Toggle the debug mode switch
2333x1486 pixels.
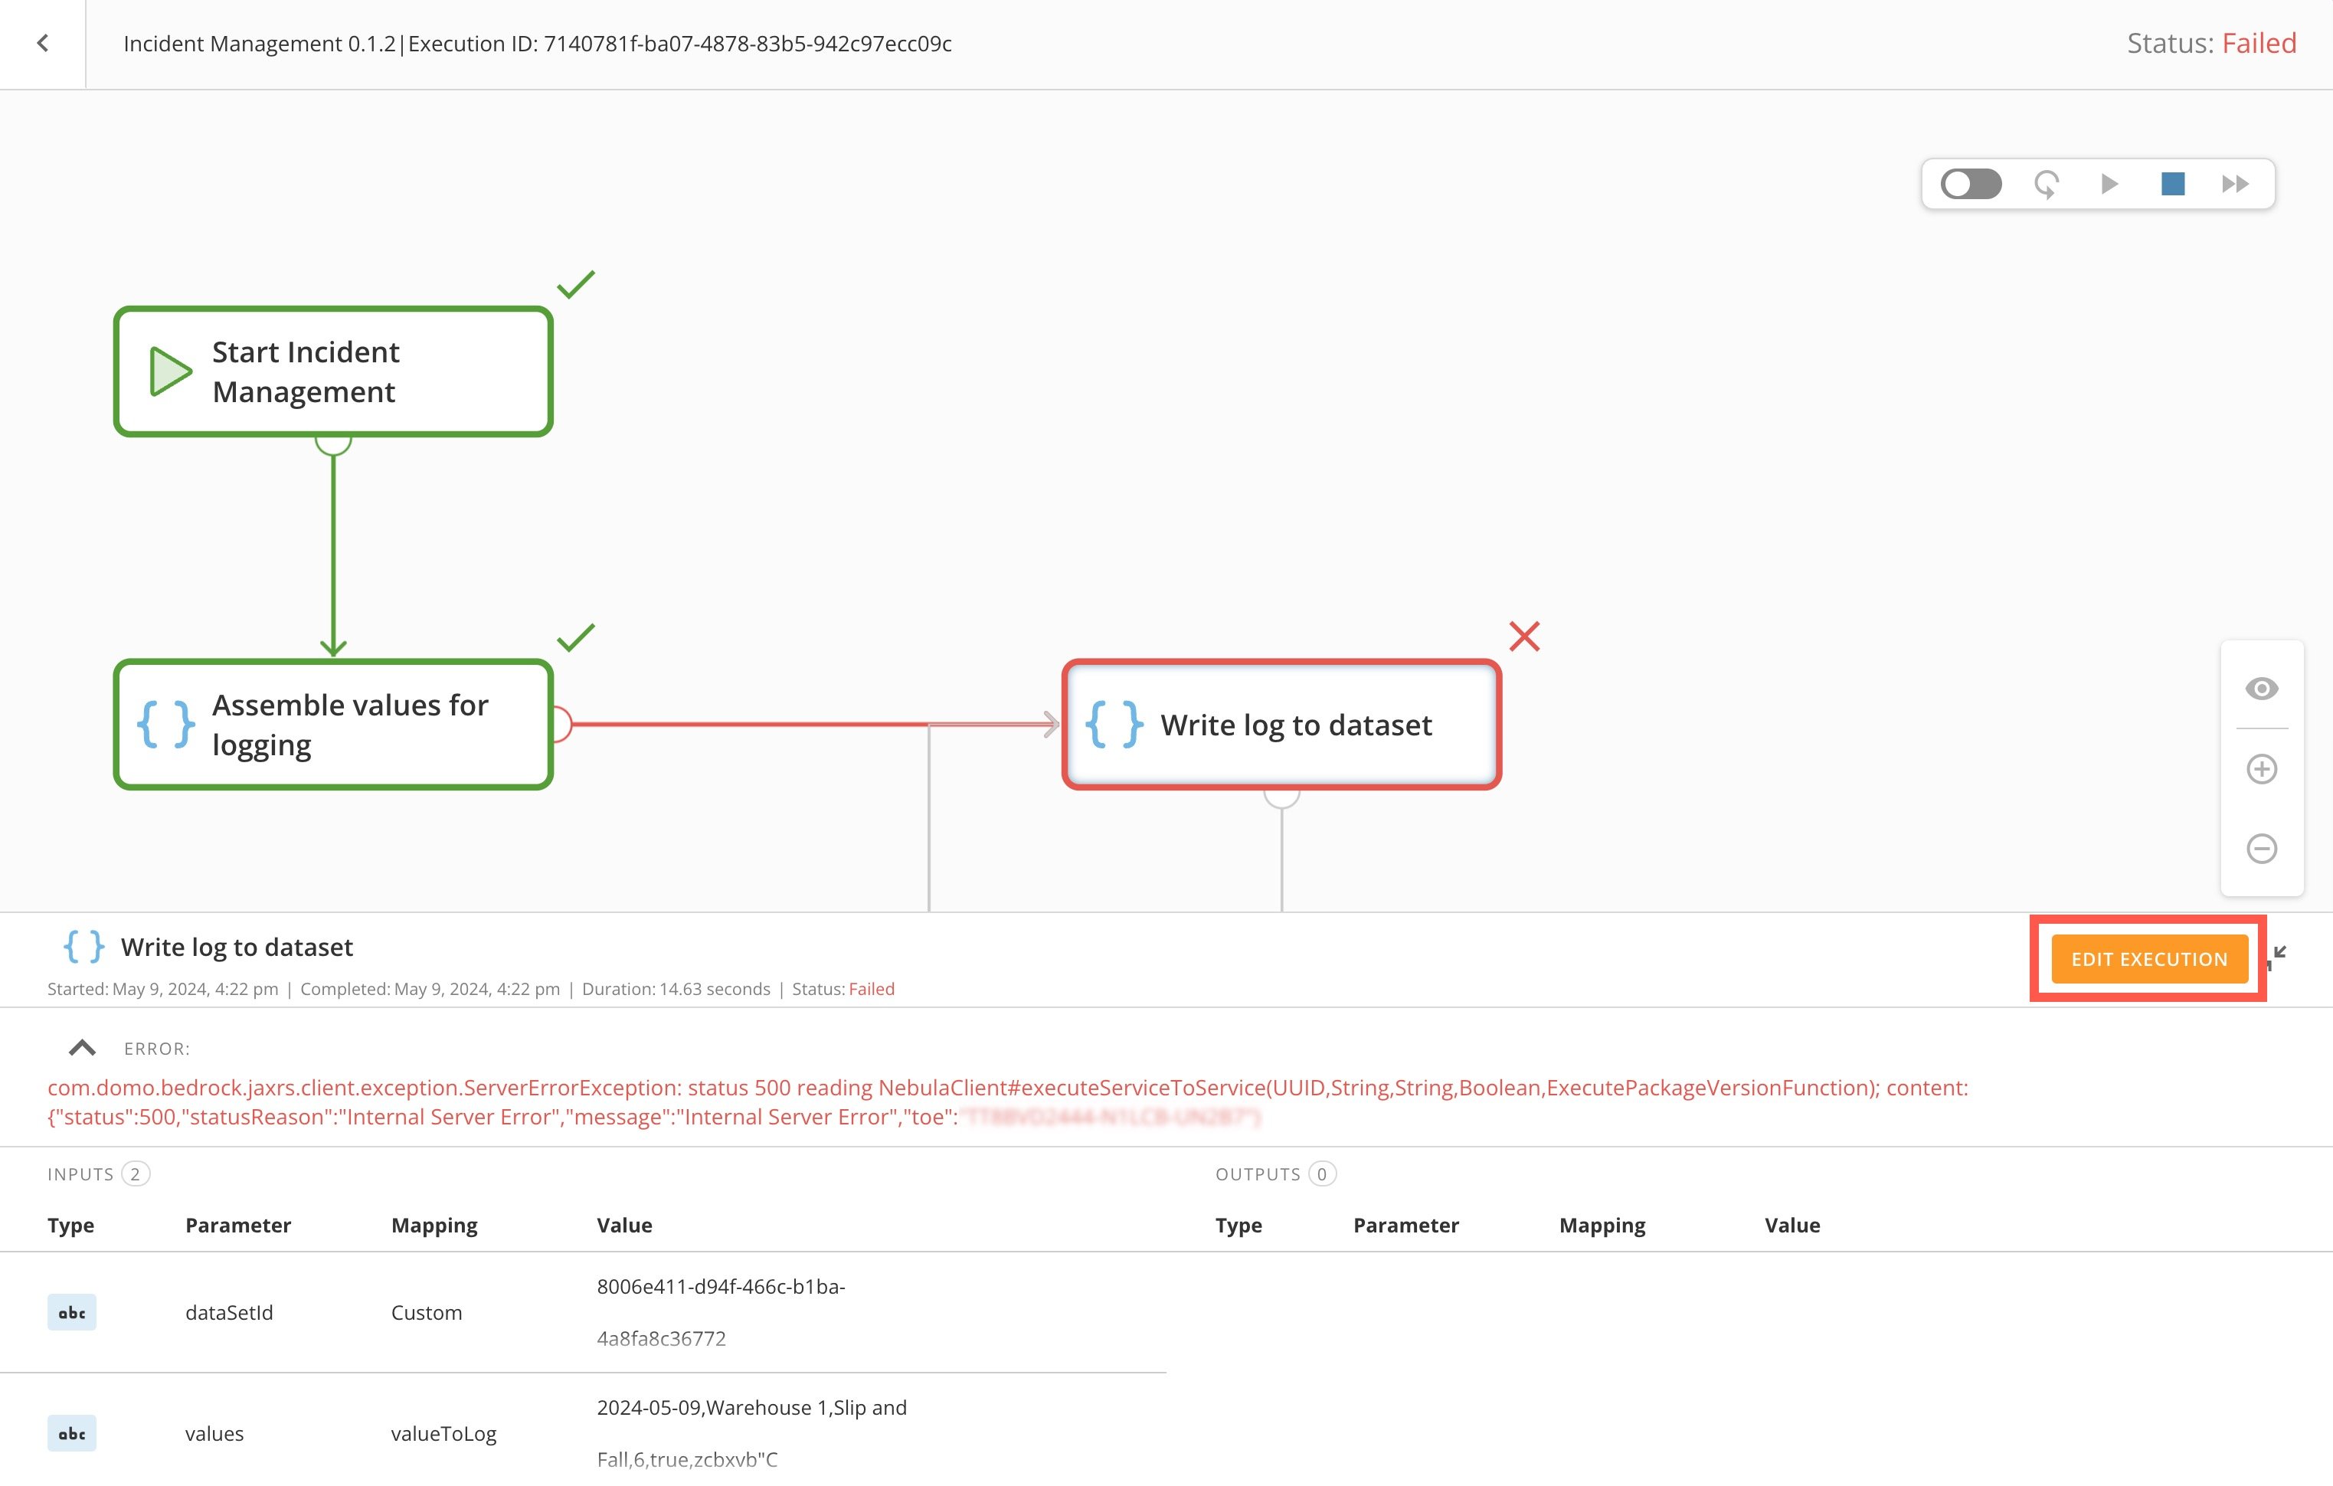(x=1971, y=184)
